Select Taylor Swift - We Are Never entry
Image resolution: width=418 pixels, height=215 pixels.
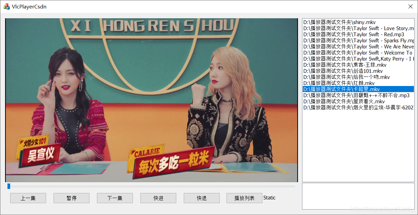click(x=358, y=47)
